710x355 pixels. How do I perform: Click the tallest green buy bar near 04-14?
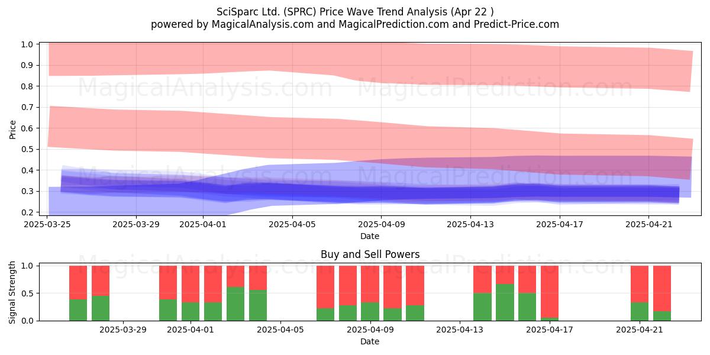[x=505, y=302]
